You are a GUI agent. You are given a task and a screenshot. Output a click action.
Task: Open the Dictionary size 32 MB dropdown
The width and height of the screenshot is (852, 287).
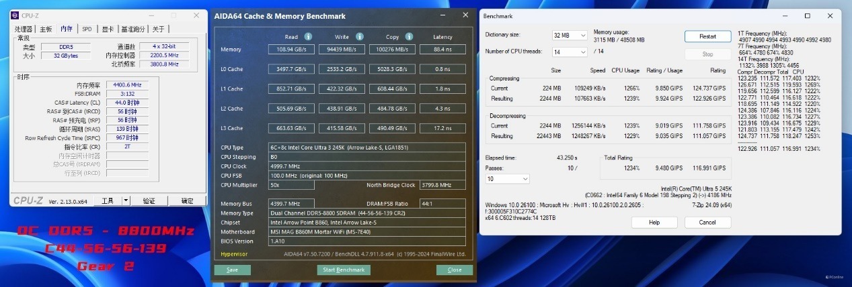570,35
